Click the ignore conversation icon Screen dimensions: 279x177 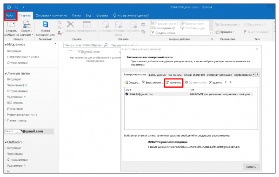60,23
